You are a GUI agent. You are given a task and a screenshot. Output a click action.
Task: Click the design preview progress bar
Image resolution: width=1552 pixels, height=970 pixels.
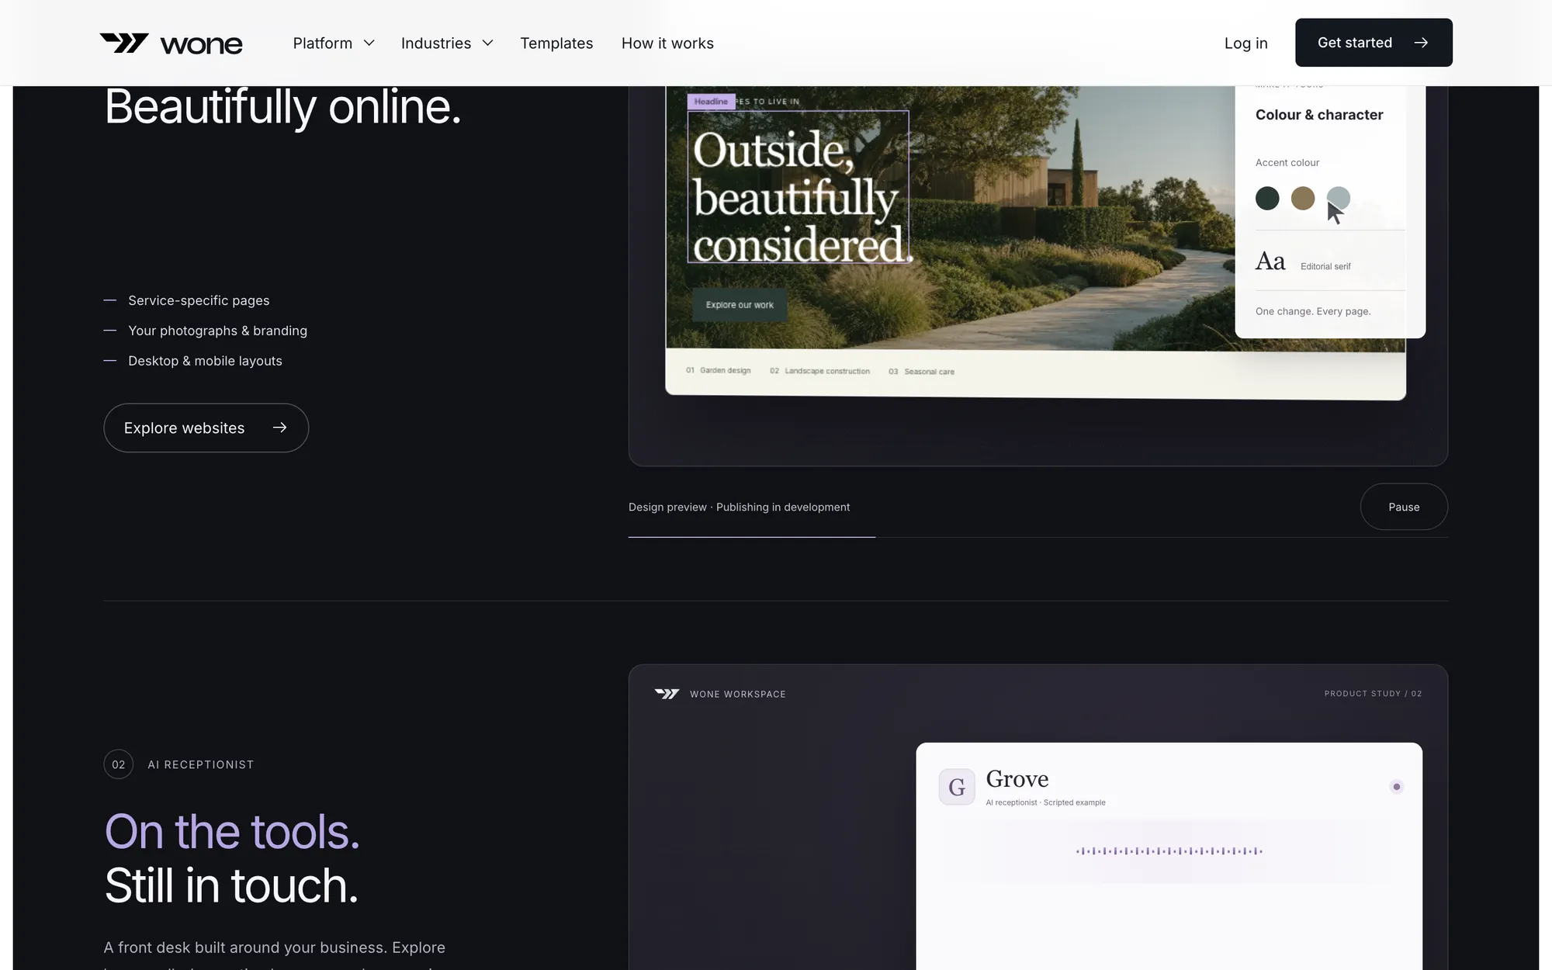pos(1038,537)
